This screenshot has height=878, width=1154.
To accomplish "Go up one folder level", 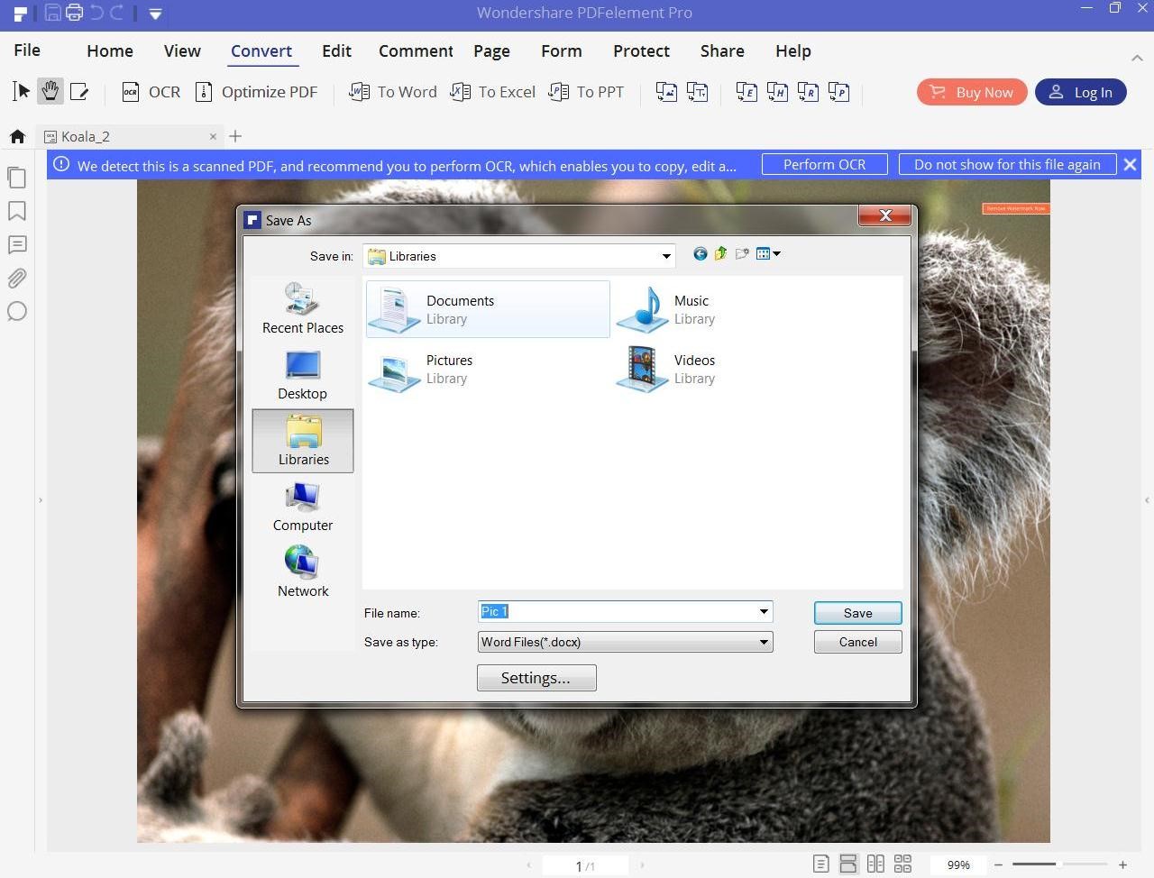I will [x=720, y=254].
